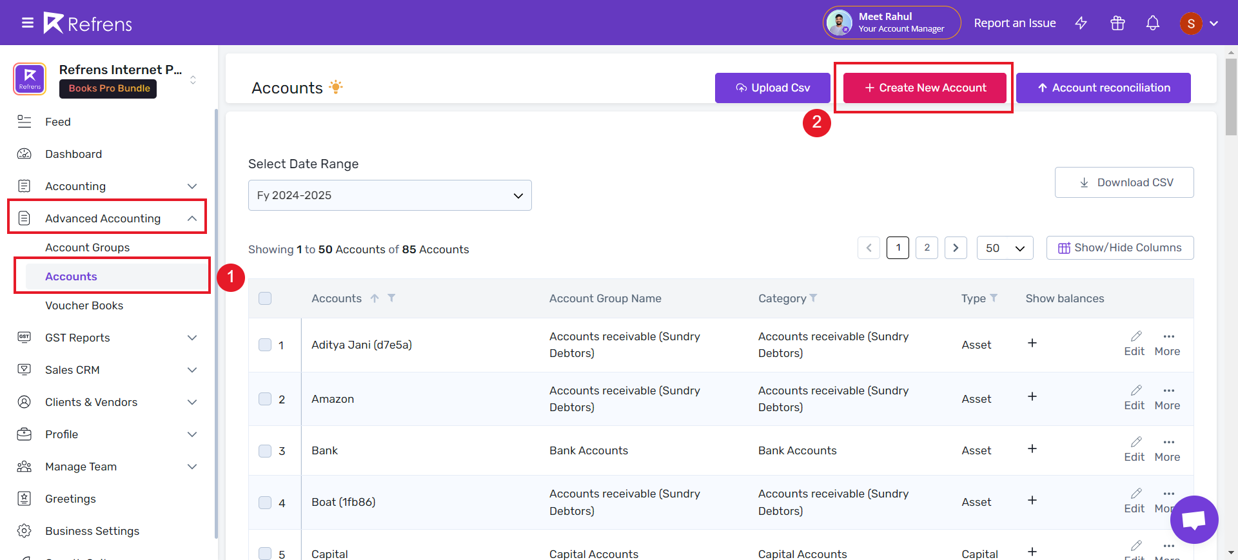The width and height of the screenshot is (1238, 560).
Task: Show balances plus for Amazon row
Action: 1032,396
